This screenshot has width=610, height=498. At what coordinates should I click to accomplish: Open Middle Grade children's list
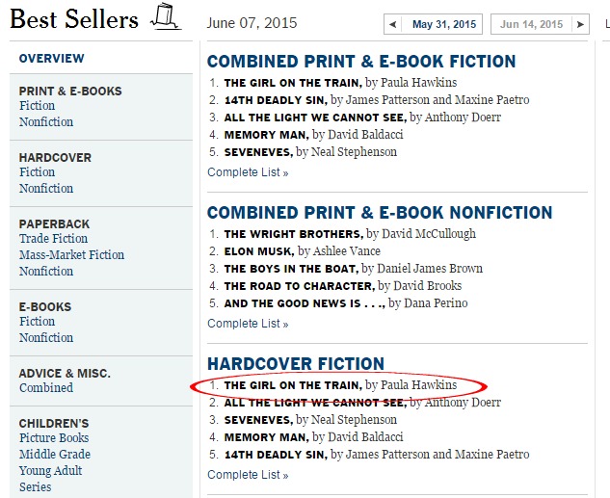[x=55, y=455]
